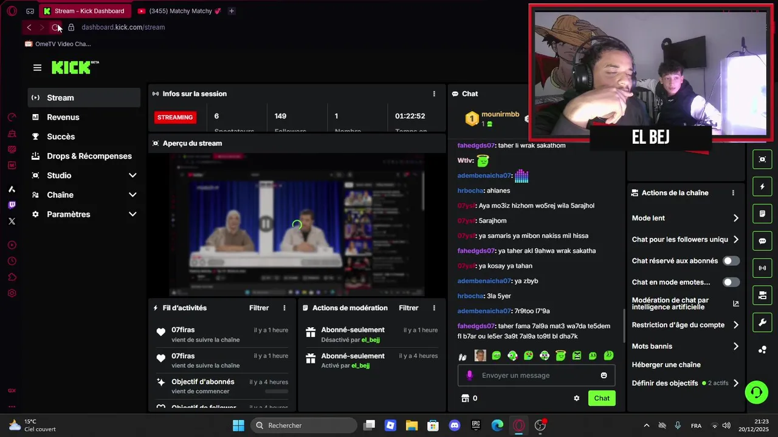Viewport: 778px width, 437px height.
Task: Click the lightning bolt icon in right toolbar
Action: point(762,187)
